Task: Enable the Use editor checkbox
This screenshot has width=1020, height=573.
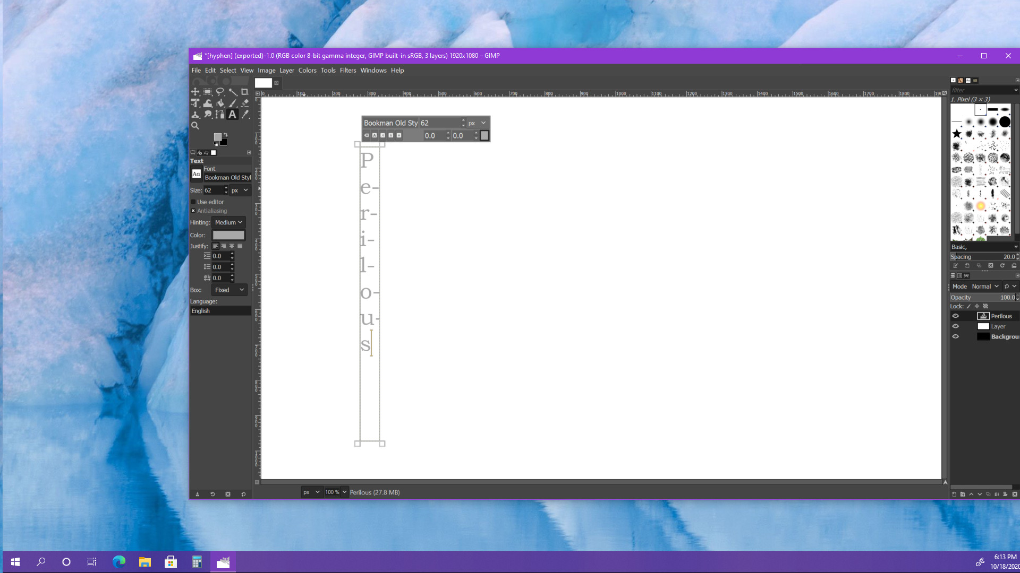Action: [193, 202]
